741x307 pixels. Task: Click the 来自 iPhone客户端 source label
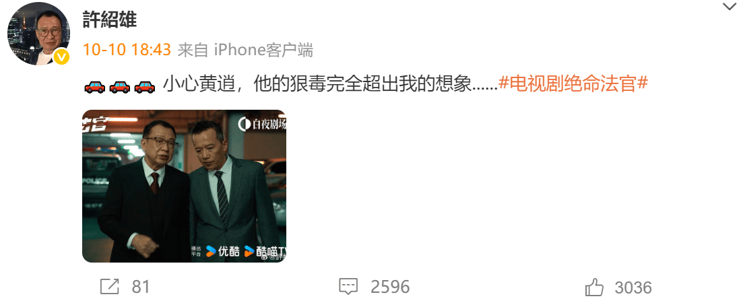245,50
